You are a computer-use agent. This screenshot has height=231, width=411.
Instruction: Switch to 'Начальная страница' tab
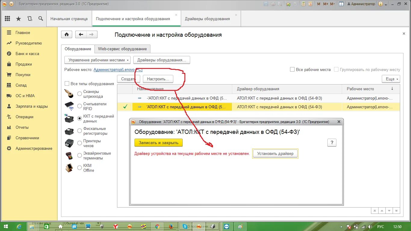point(69,19)
